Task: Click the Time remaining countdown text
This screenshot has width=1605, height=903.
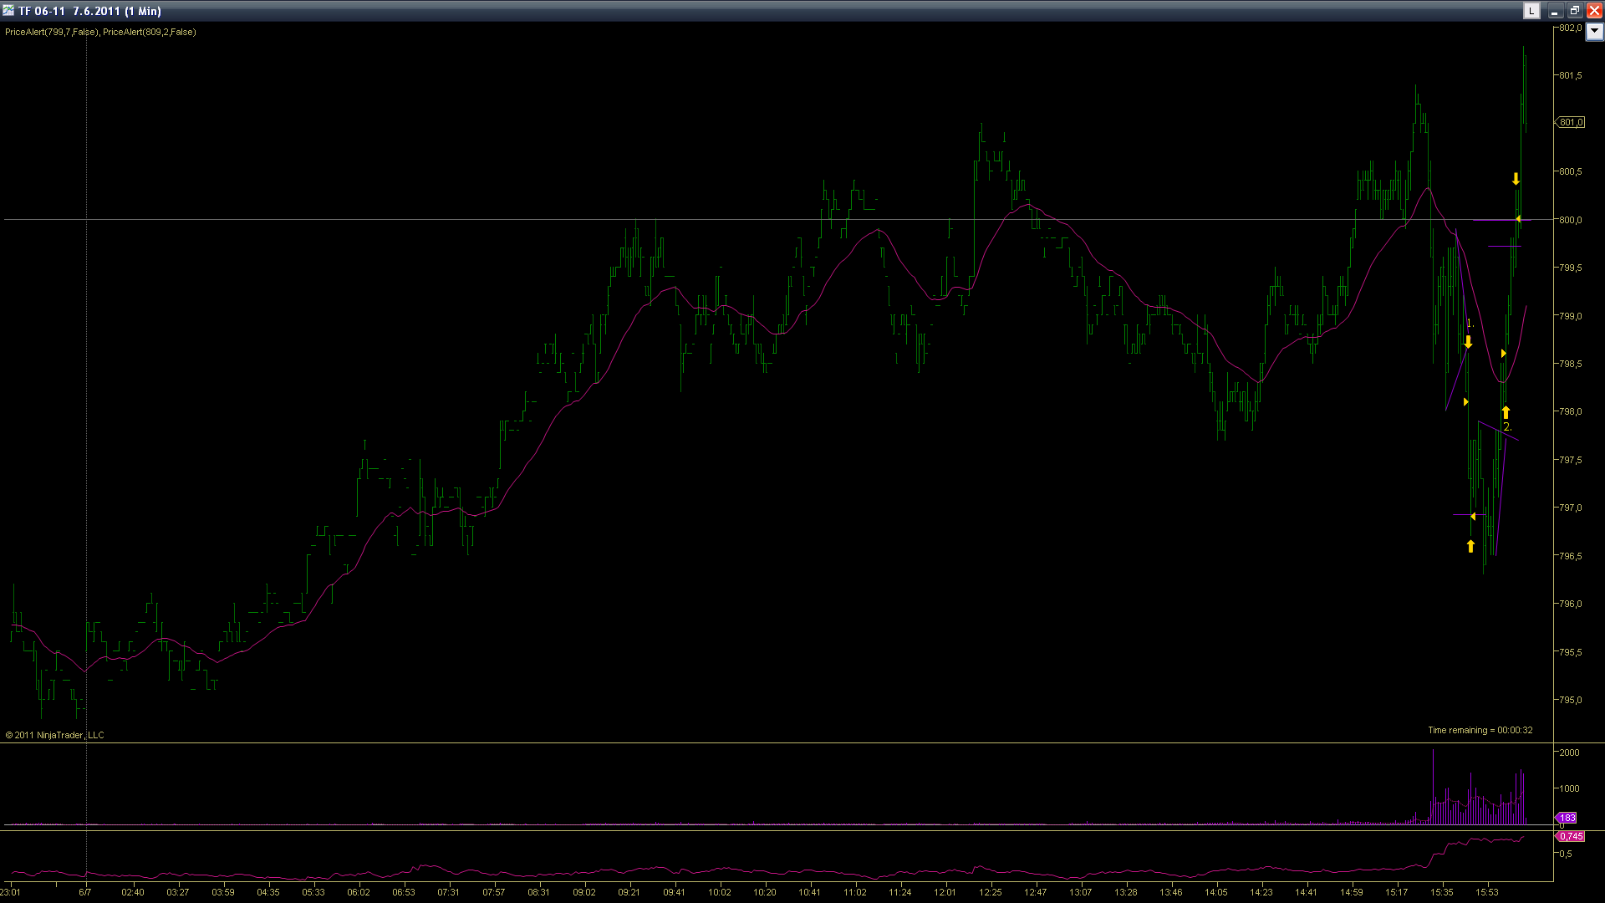Action: pos(1480,730)
